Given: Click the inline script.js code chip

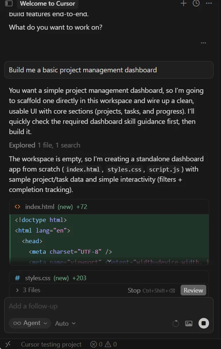Looking at the screenshot, I should [x=164, y=169].
